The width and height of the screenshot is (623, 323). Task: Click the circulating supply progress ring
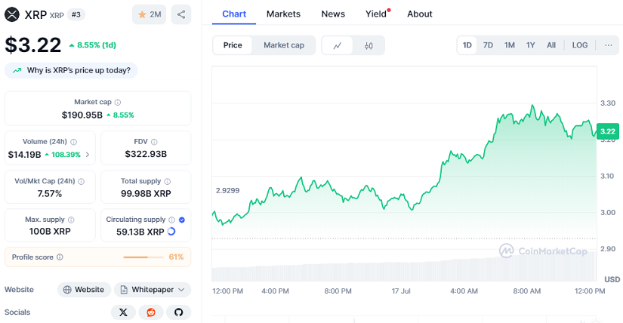171,231
